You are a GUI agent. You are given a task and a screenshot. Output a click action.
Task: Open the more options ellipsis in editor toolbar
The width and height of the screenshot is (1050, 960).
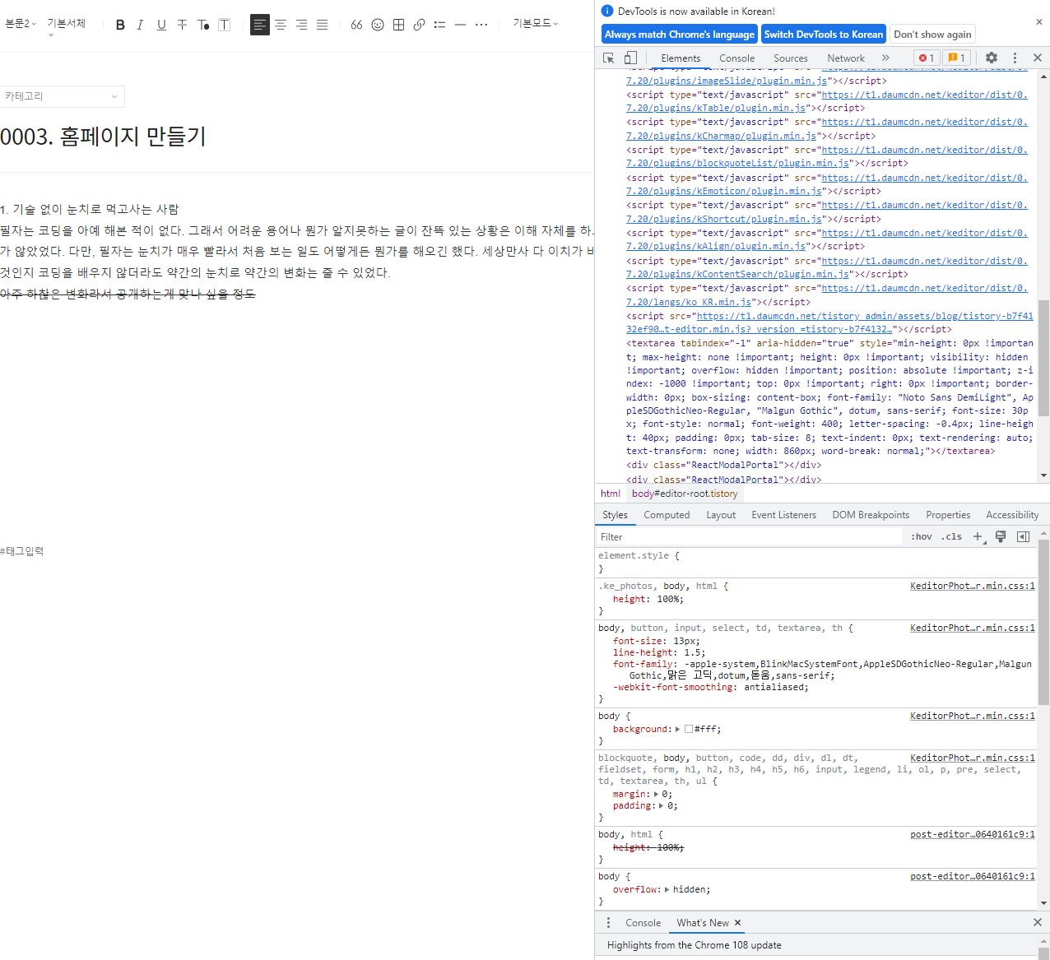point(481,25)
